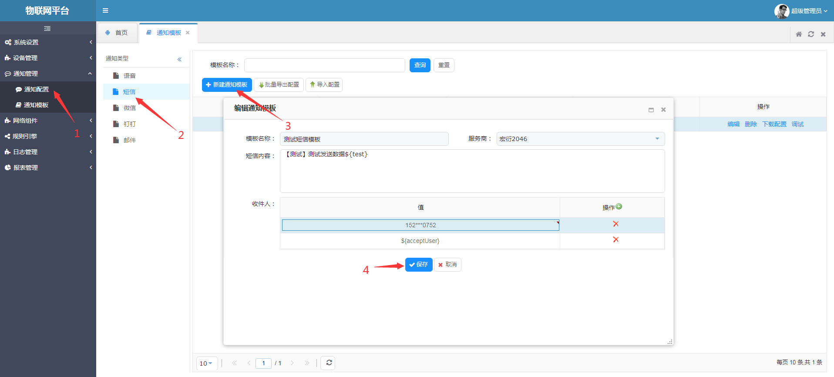Viewport: 834px width, 377px height.
Task: Maximize the edit template dialog
Action: pos(651,110)
